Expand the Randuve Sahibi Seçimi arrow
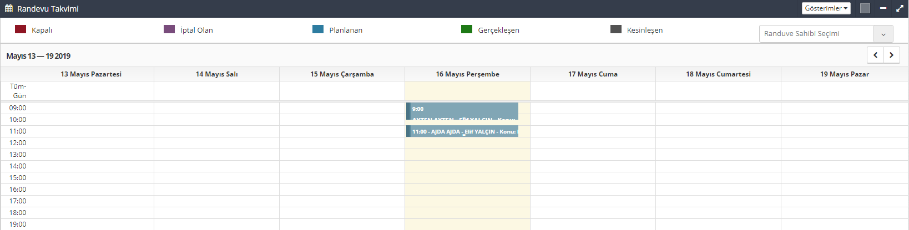909x230 pixels. 883,34
